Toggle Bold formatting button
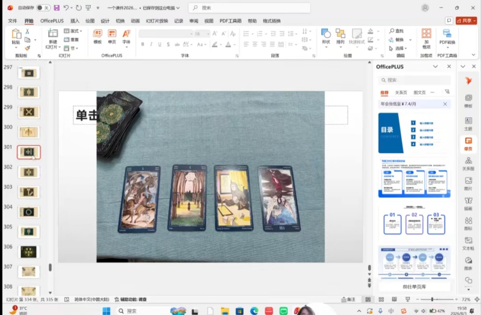Image resolution: width=481 pixels, height=315 pixels. pos(143,44)
